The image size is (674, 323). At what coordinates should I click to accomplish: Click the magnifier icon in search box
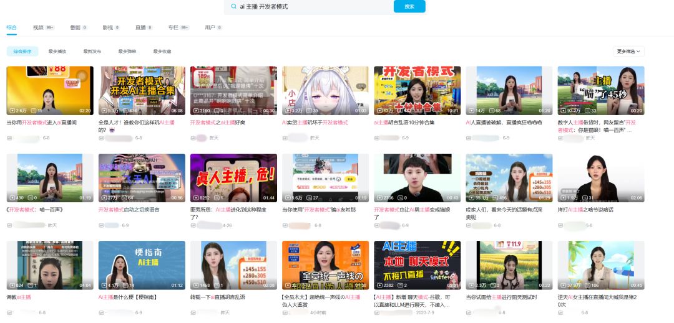[233, 6]
